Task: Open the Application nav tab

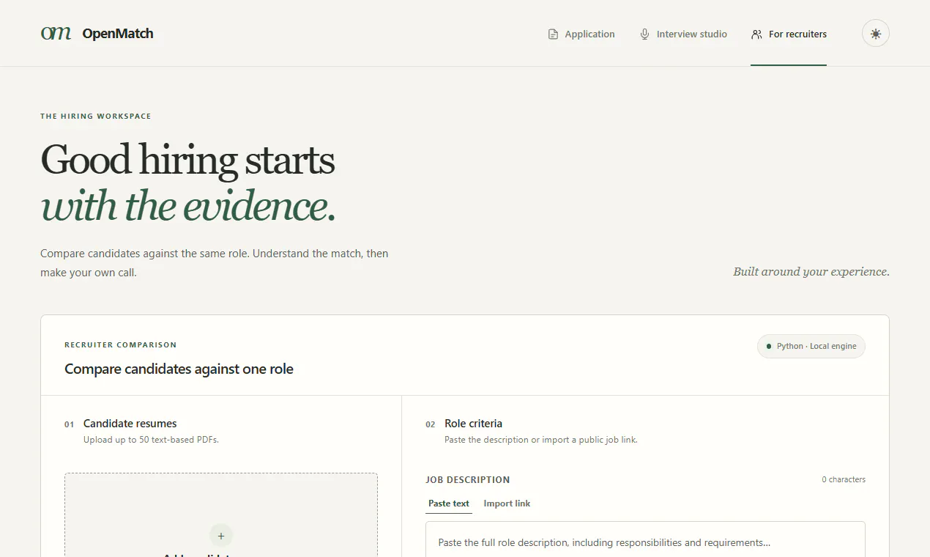Action: point(581,34)
